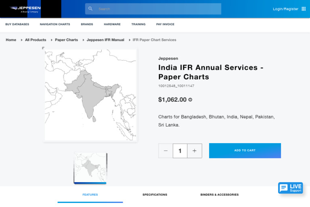
Task: Click the Add to Cart button
Action: pyautogui.click(x=245, y=150)
